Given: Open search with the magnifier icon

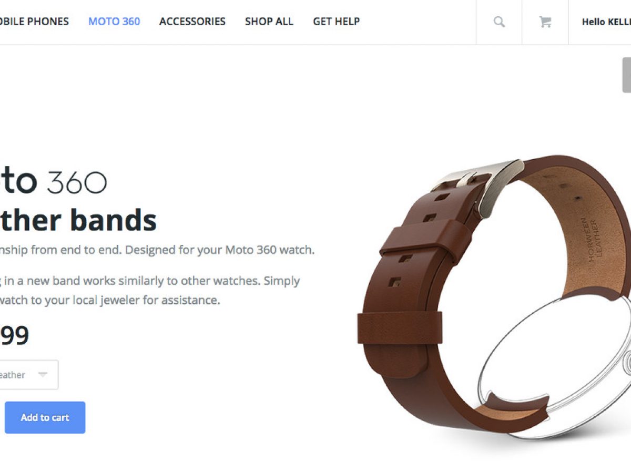Looking at the screenshot, I should (499, 22).
